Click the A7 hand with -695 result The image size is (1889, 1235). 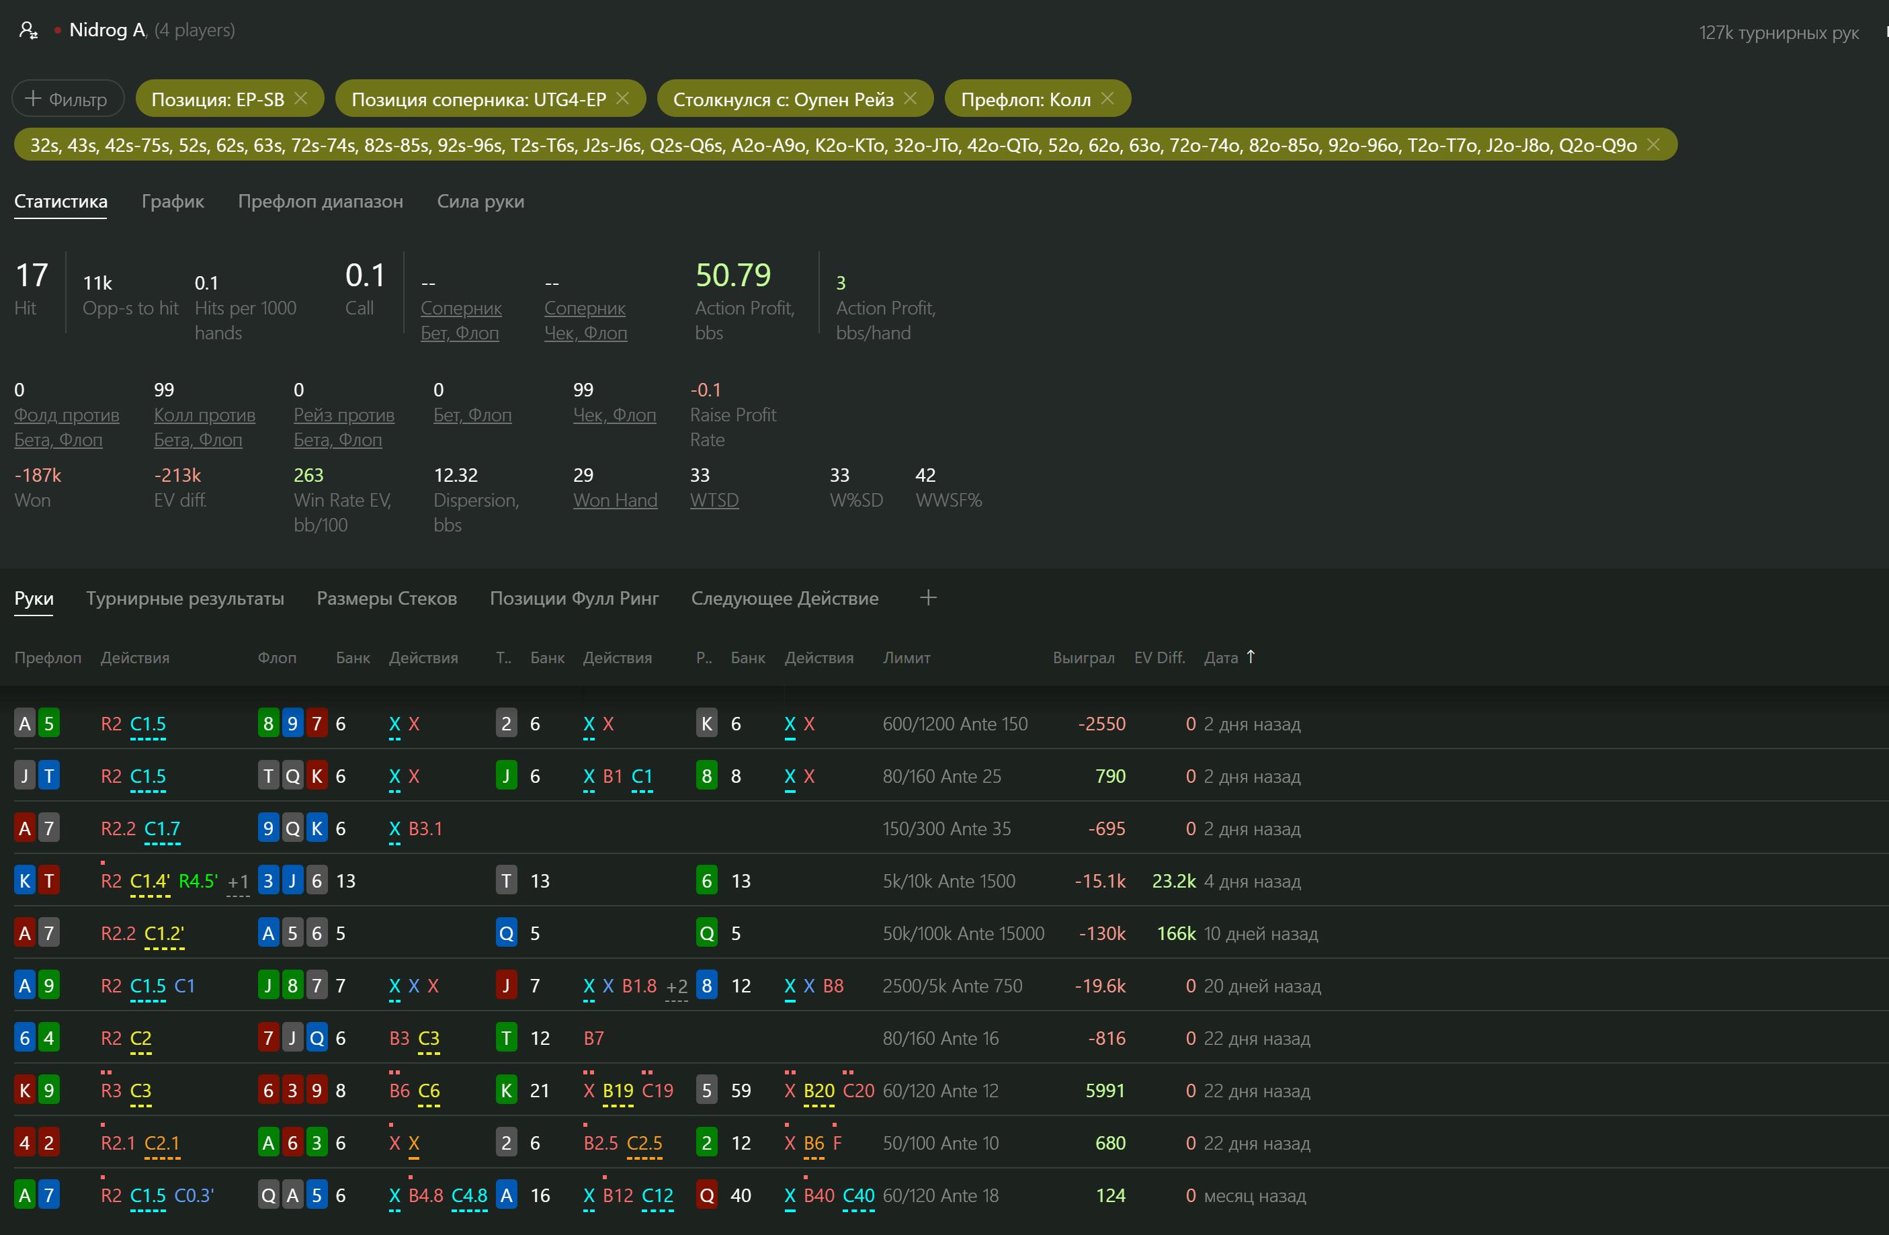click(945, 828)
